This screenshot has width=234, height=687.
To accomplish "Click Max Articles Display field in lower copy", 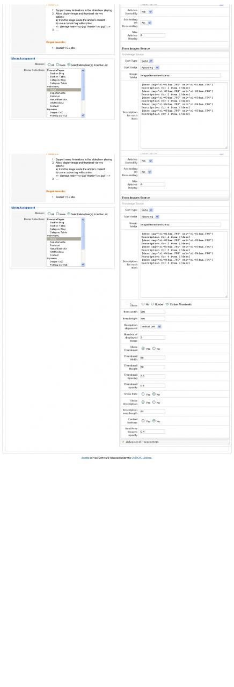I will (x=152, y=185).
